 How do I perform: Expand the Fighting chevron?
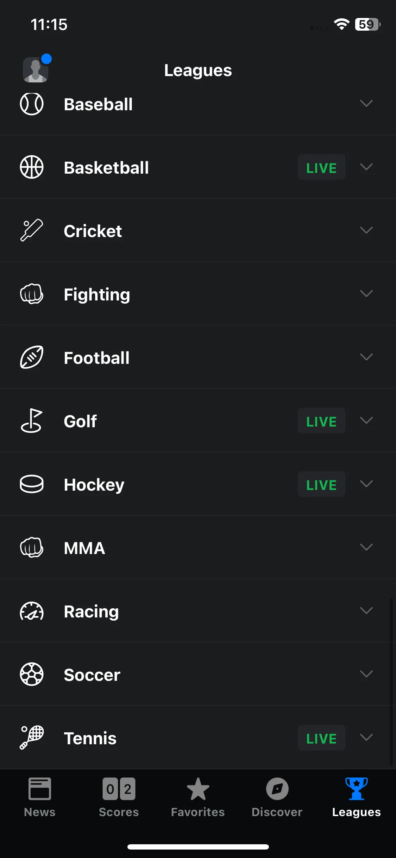(366, 294)
